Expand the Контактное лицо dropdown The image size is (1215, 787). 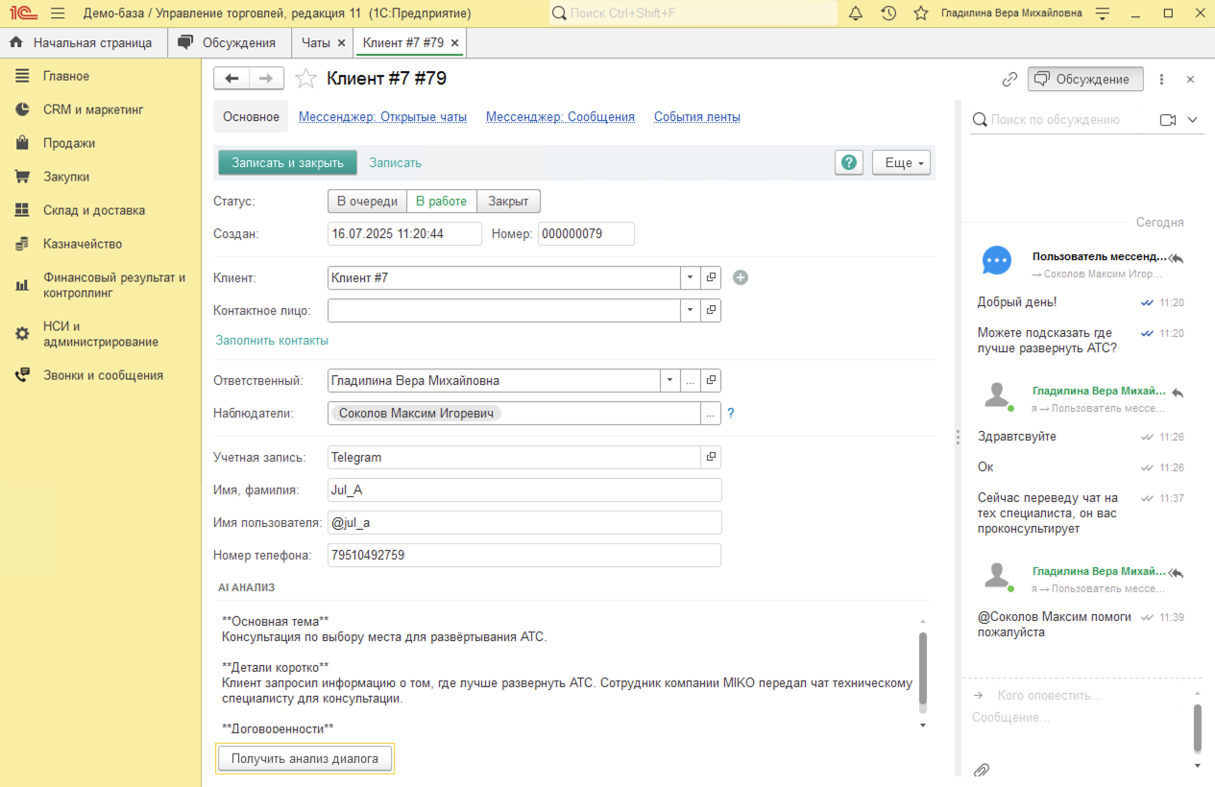(x=691, y=310)
